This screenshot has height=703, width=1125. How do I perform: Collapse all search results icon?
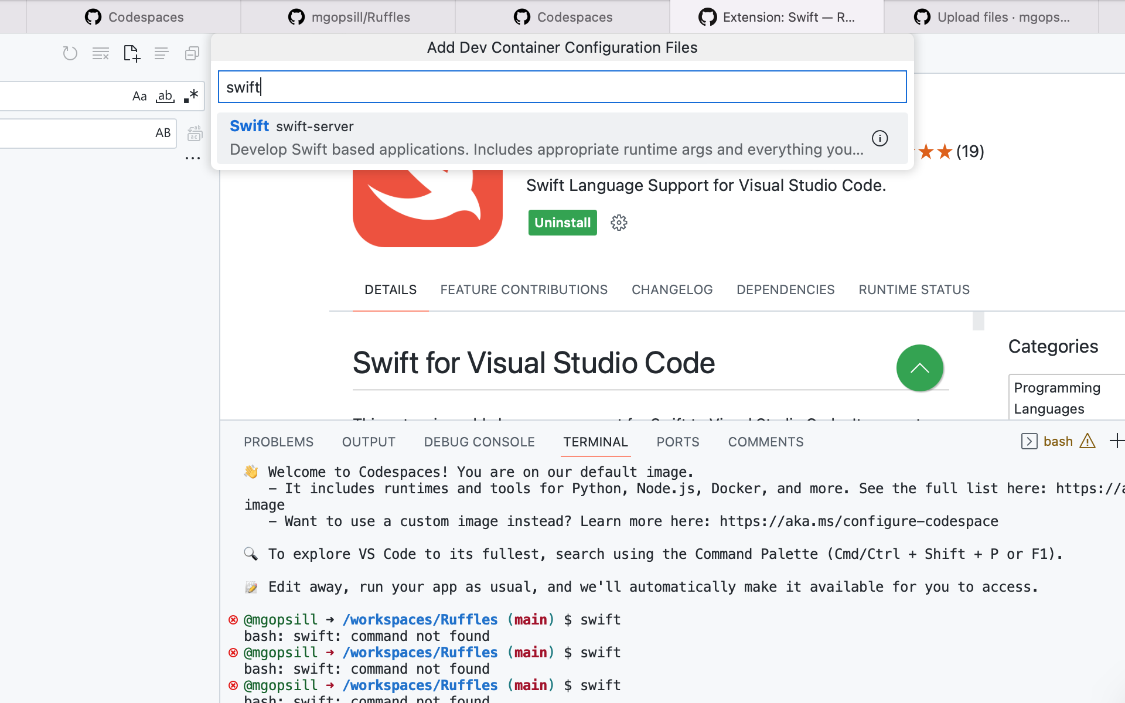[192, 53]
